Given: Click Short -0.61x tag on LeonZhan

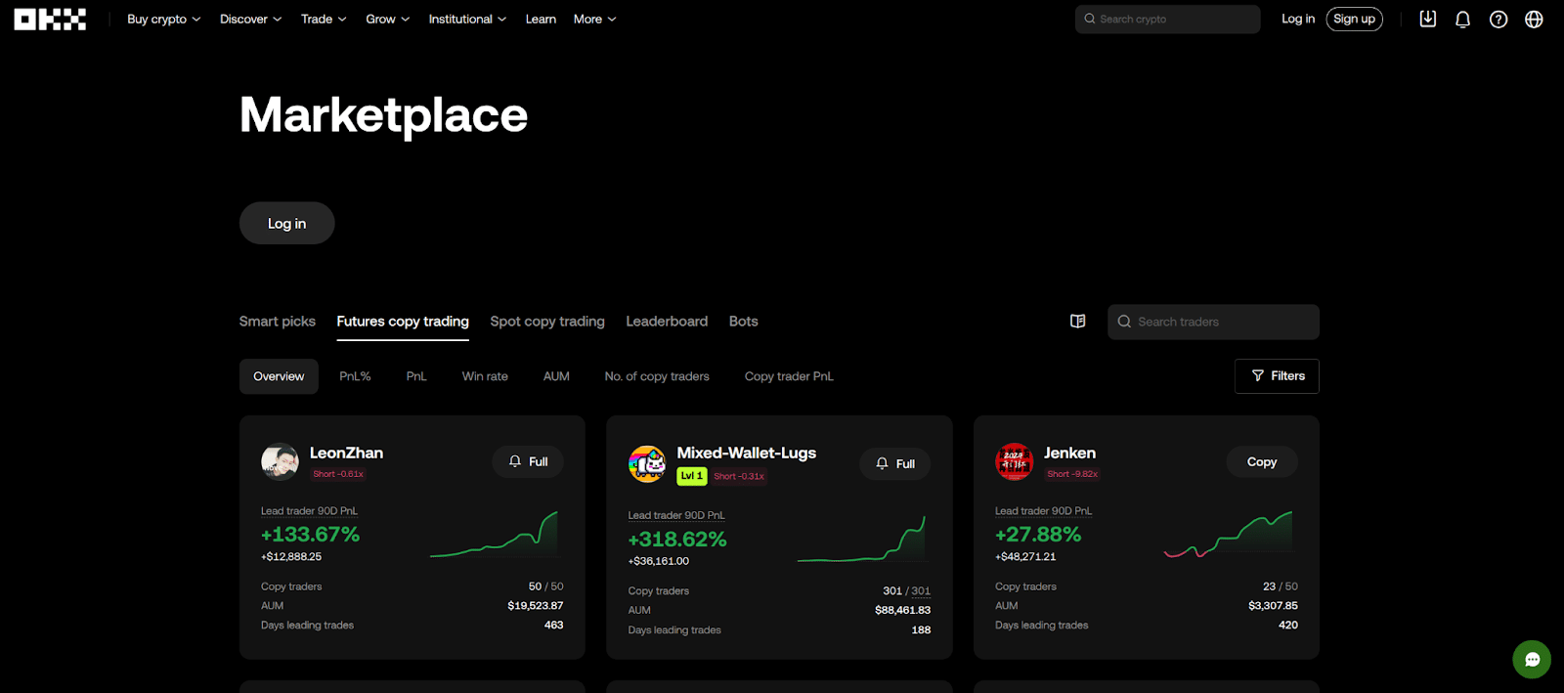Looking at the screenshot, I should 338,474.
